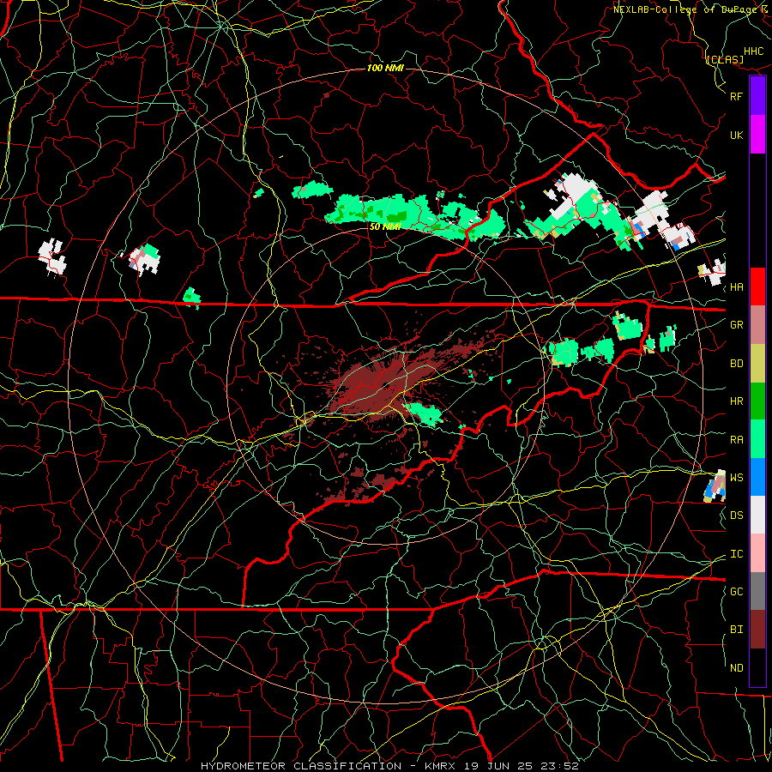Click the 'DS' legend label
This screenshot has width=772, height=772.
pyautogui.click(x=736, y=515)
